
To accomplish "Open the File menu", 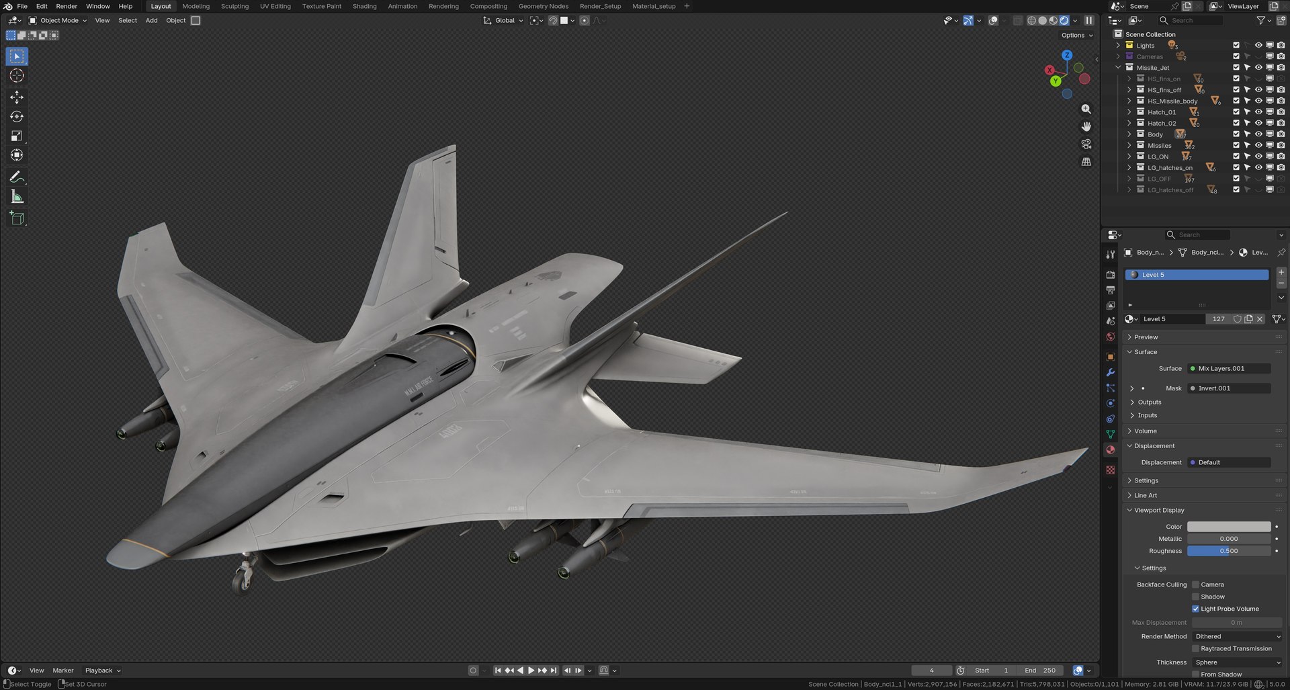I will coord(22,6).
